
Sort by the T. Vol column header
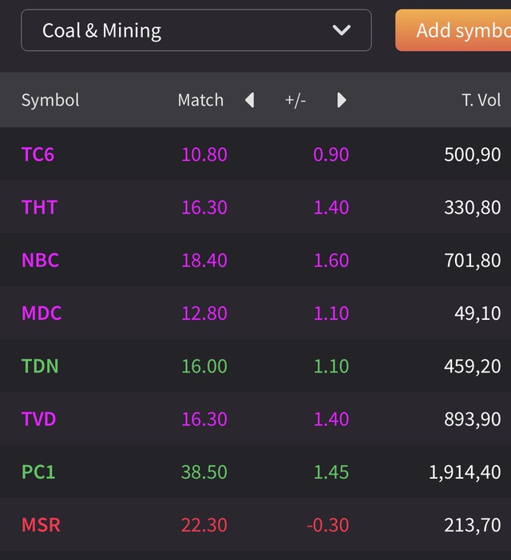(x=481, y=100)
